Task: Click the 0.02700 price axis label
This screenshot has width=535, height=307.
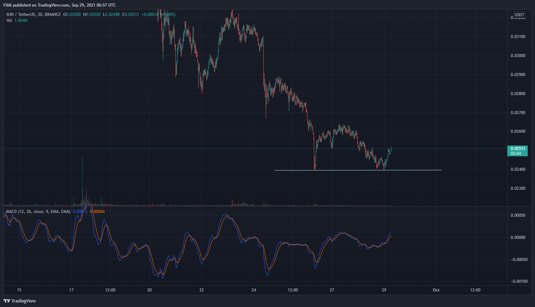Action: tap(518, 113)
